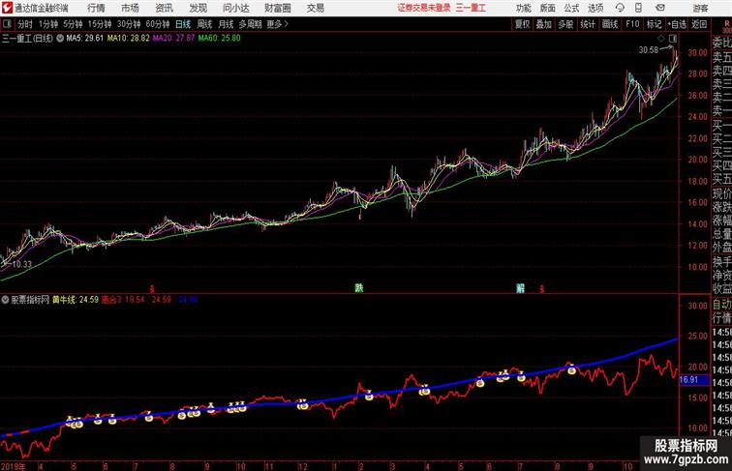Click the Tongdaxin app logo icon

7,8
